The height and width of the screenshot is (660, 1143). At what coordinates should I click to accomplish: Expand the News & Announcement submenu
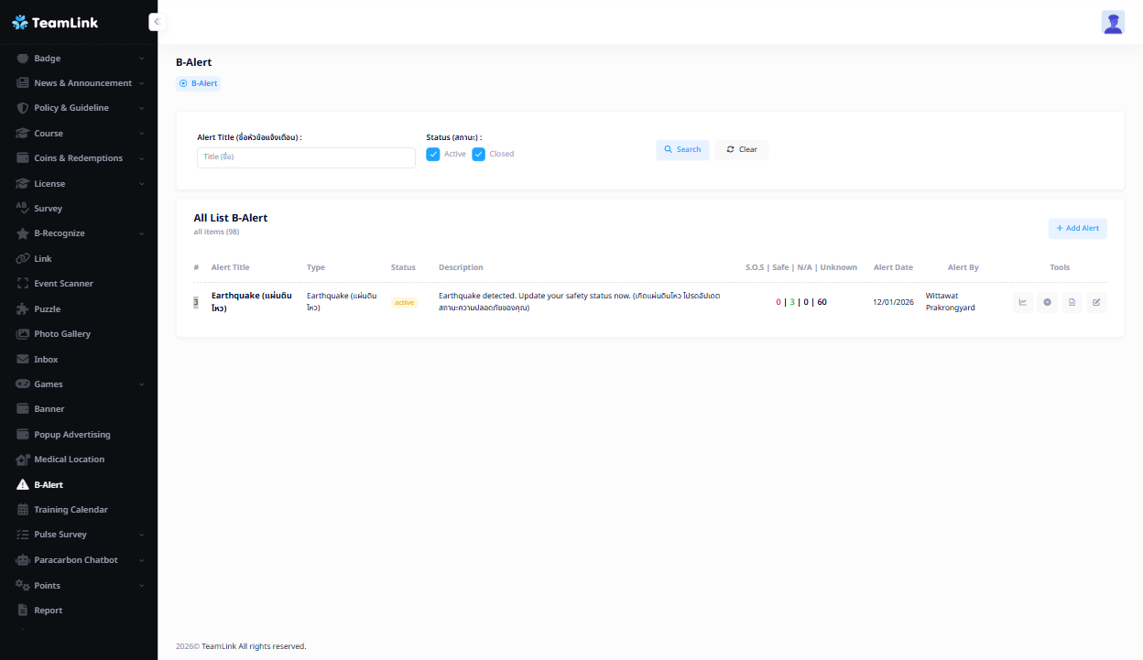[x=142, y=83]
